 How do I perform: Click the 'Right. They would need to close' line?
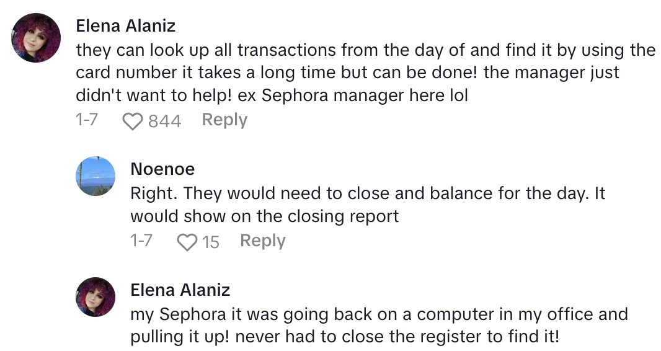pos(367,193)
